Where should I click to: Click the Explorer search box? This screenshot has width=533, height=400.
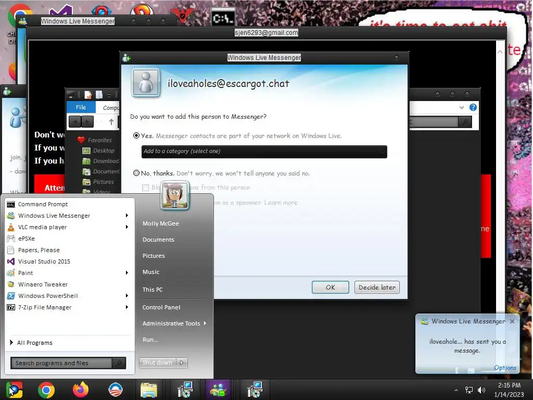click(434, 122)
